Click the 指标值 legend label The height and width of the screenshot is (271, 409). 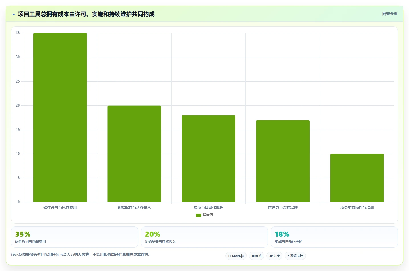[x=208, y=215]
